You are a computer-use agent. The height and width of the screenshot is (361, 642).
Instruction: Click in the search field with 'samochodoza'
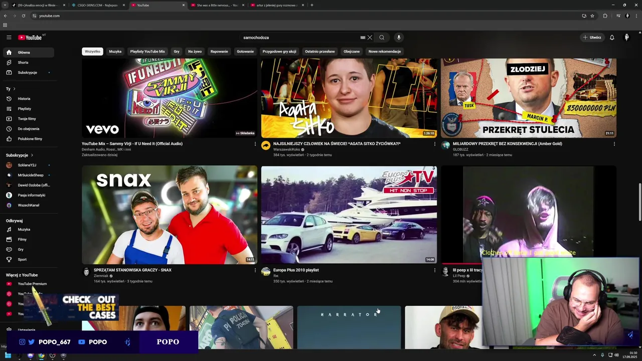pos(300,38)
